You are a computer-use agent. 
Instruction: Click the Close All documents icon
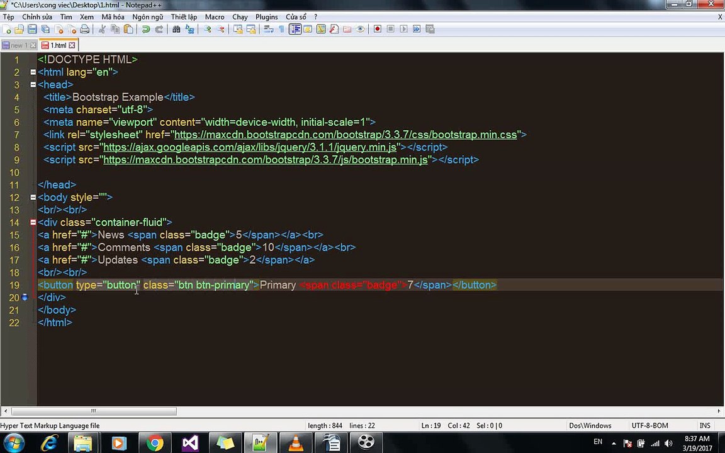(72, 29)
